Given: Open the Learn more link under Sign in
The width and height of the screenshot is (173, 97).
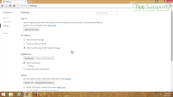Looking at the screenshot, I should (x=52, y=25).
